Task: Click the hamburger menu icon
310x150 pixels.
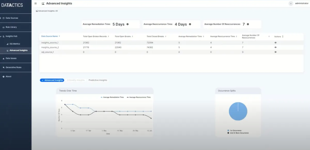Action: pos(36,4)
